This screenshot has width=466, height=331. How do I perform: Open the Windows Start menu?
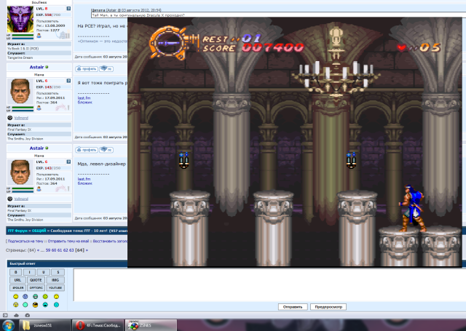click(x=9, y=325)
